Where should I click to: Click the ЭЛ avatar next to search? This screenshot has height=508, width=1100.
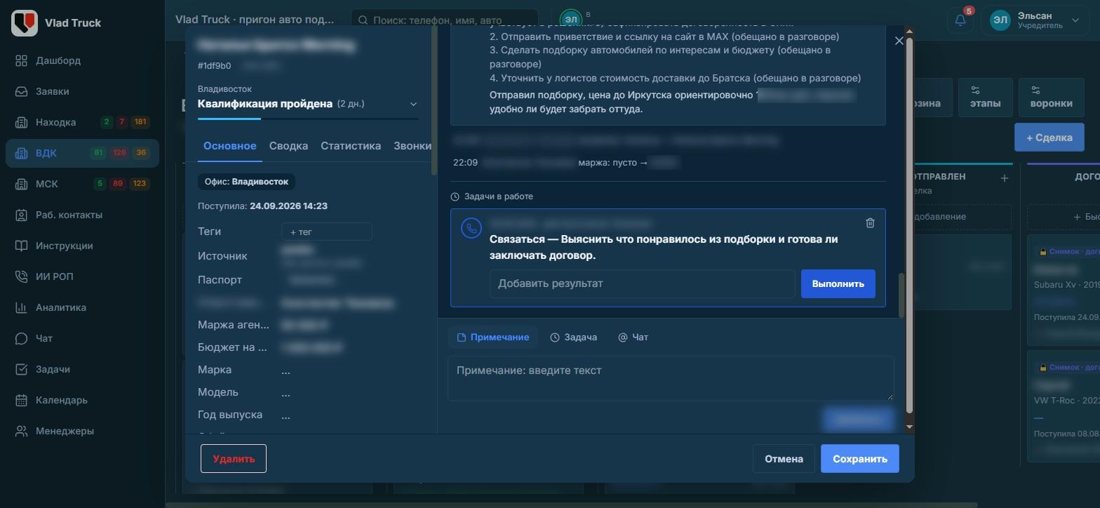[x=571, y=20]
